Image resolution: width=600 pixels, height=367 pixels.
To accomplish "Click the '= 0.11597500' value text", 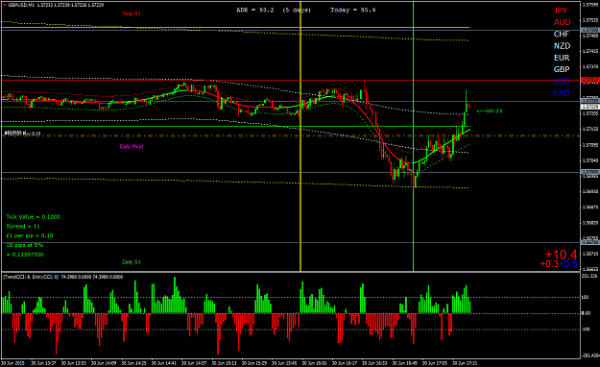I will [25, 255].
